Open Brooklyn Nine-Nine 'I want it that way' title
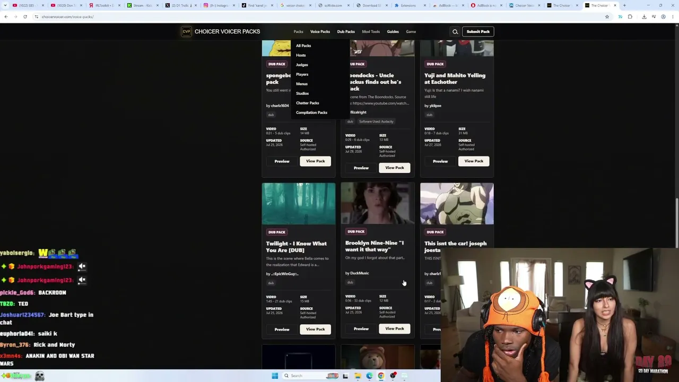Screen dimensions: 679x382 375,246
